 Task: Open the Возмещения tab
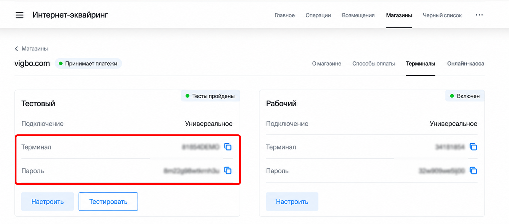(358, 15)
